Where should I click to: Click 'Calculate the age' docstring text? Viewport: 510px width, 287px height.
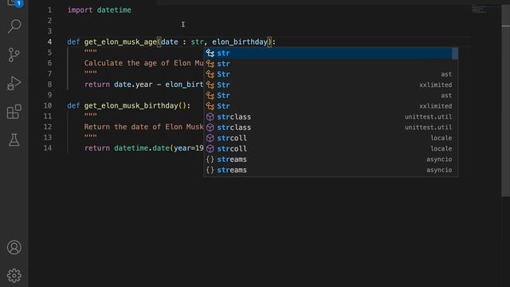pyautogui.click(x=120, y=63)
